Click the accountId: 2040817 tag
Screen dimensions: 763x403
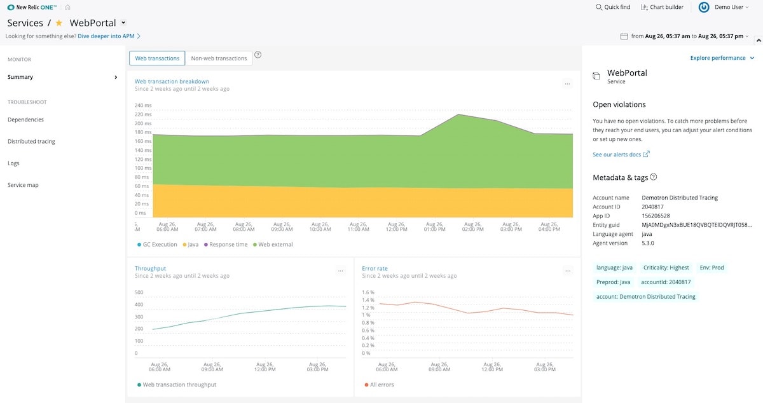[x=666, y=282]
